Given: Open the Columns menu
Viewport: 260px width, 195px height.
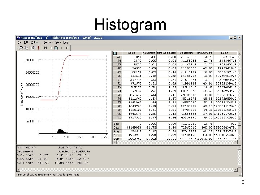Looking at the screenshot, I should point(36,43).
